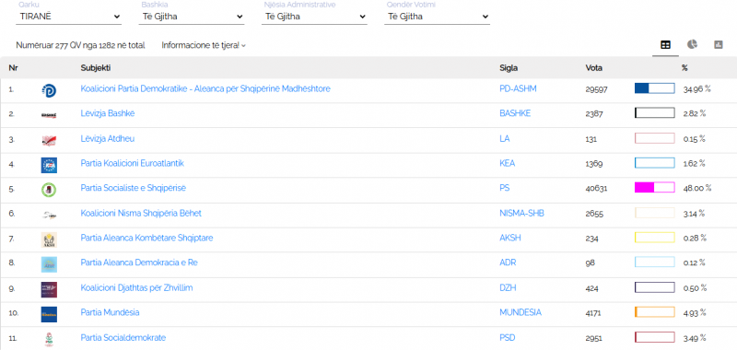Open the Partia Socialdemokrate link
This screenshot has height=350, width=737.
123,337
